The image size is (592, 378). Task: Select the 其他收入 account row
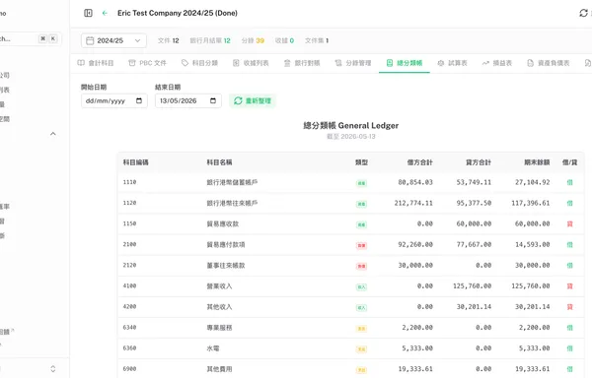tap(350, 307)
